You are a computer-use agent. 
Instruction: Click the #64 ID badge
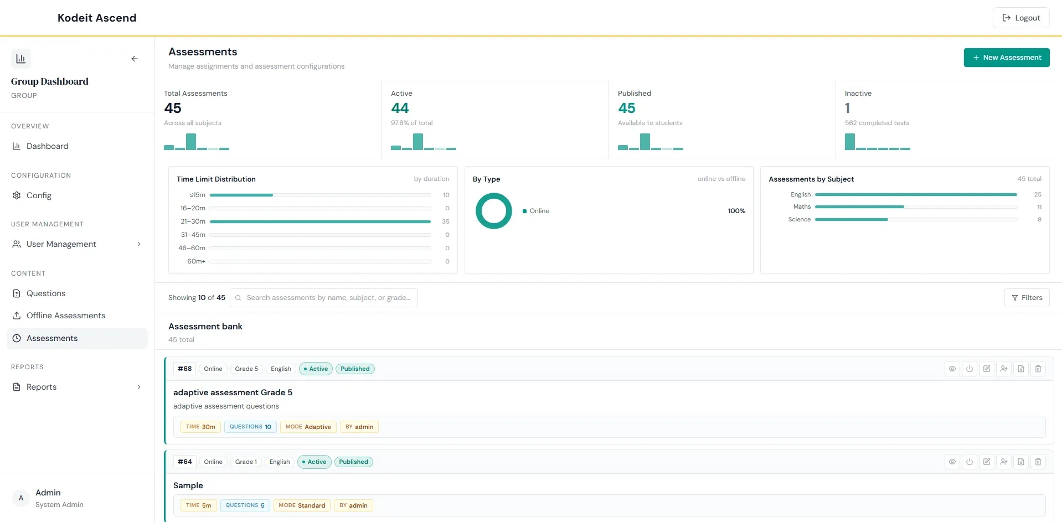185,462
